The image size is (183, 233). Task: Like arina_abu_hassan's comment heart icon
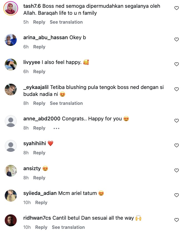tap(176, 39)
